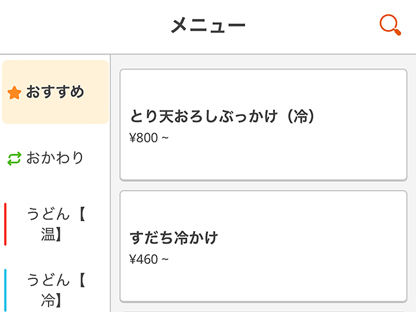Tap the すだち冷かけ title text
The height and width of the screenshot is (312, 416).
pos(174,238)
